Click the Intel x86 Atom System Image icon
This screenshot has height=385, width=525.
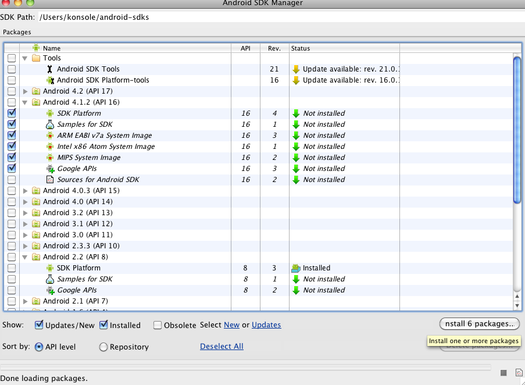pyautogui.click(x=50, y=147)
